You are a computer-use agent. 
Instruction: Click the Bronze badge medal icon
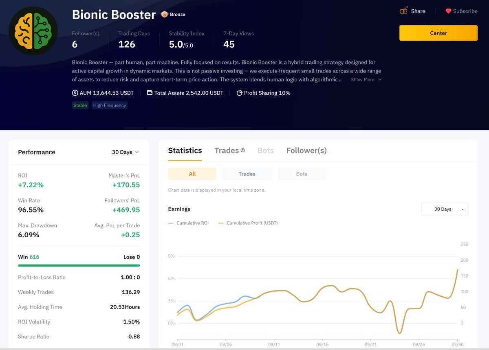(x=164, y=14)
